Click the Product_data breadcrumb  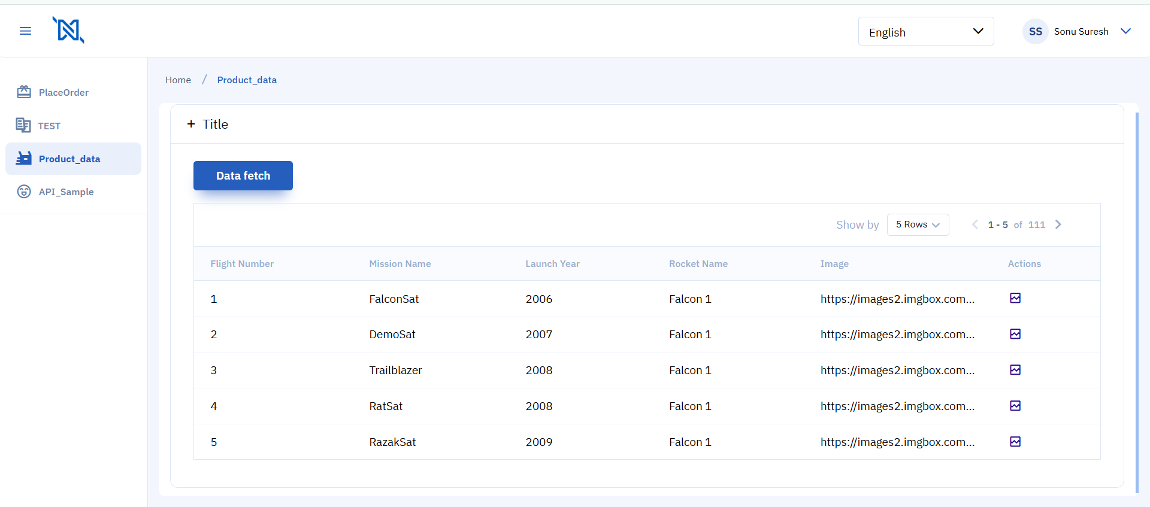tap(247, 80)
